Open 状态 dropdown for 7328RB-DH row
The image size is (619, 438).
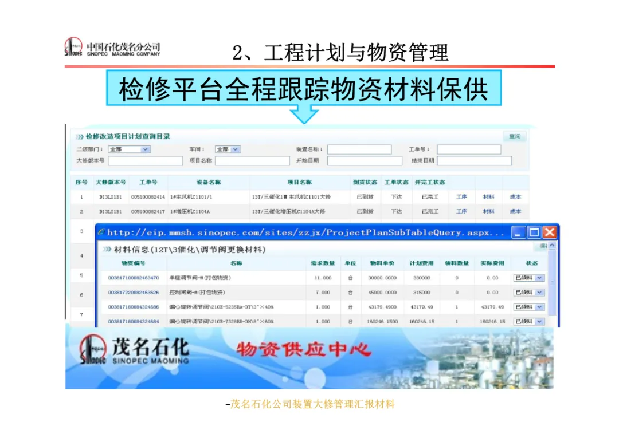click(x=529, y=322)
